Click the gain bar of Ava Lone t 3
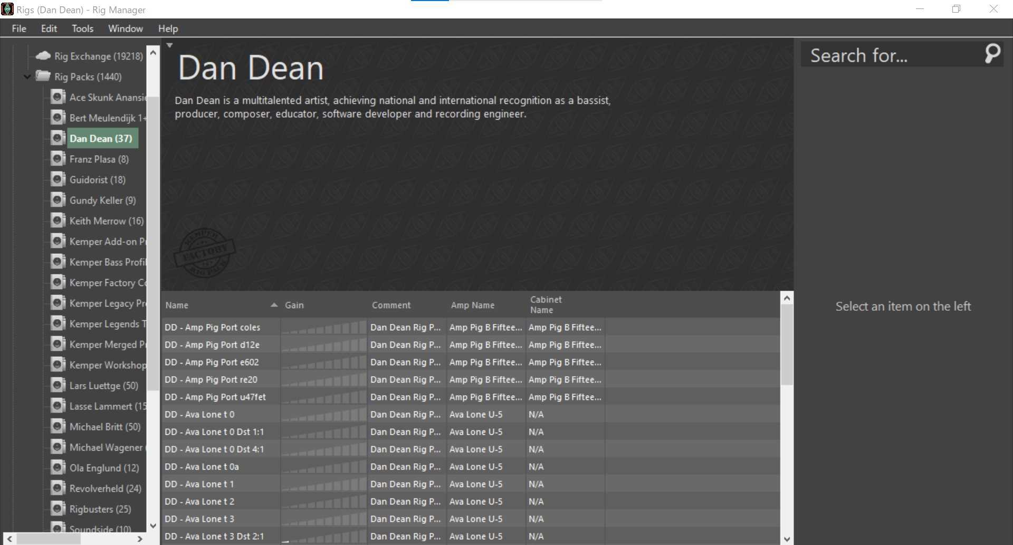 click(324, 519)
